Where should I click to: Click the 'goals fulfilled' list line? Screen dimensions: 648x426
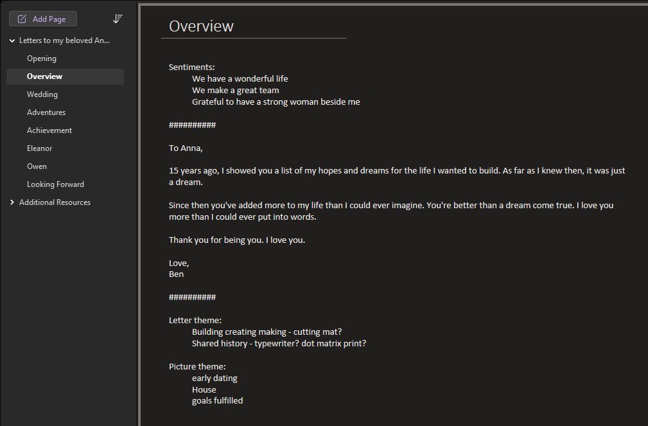(217, 400)
